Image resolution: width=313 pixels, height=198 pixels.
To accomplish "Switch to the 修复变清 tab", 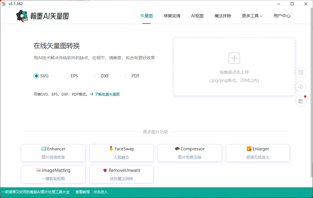I will pyautogui.click(x=172, y=16).
